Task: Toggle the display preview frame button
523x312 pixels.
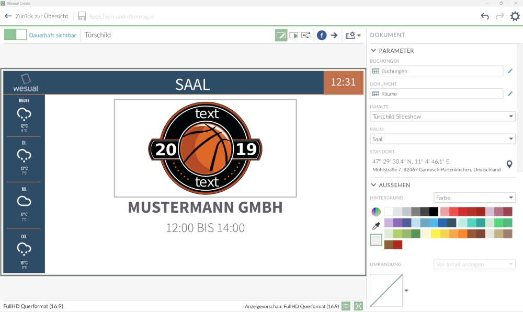Action: [x=346, y=306]
